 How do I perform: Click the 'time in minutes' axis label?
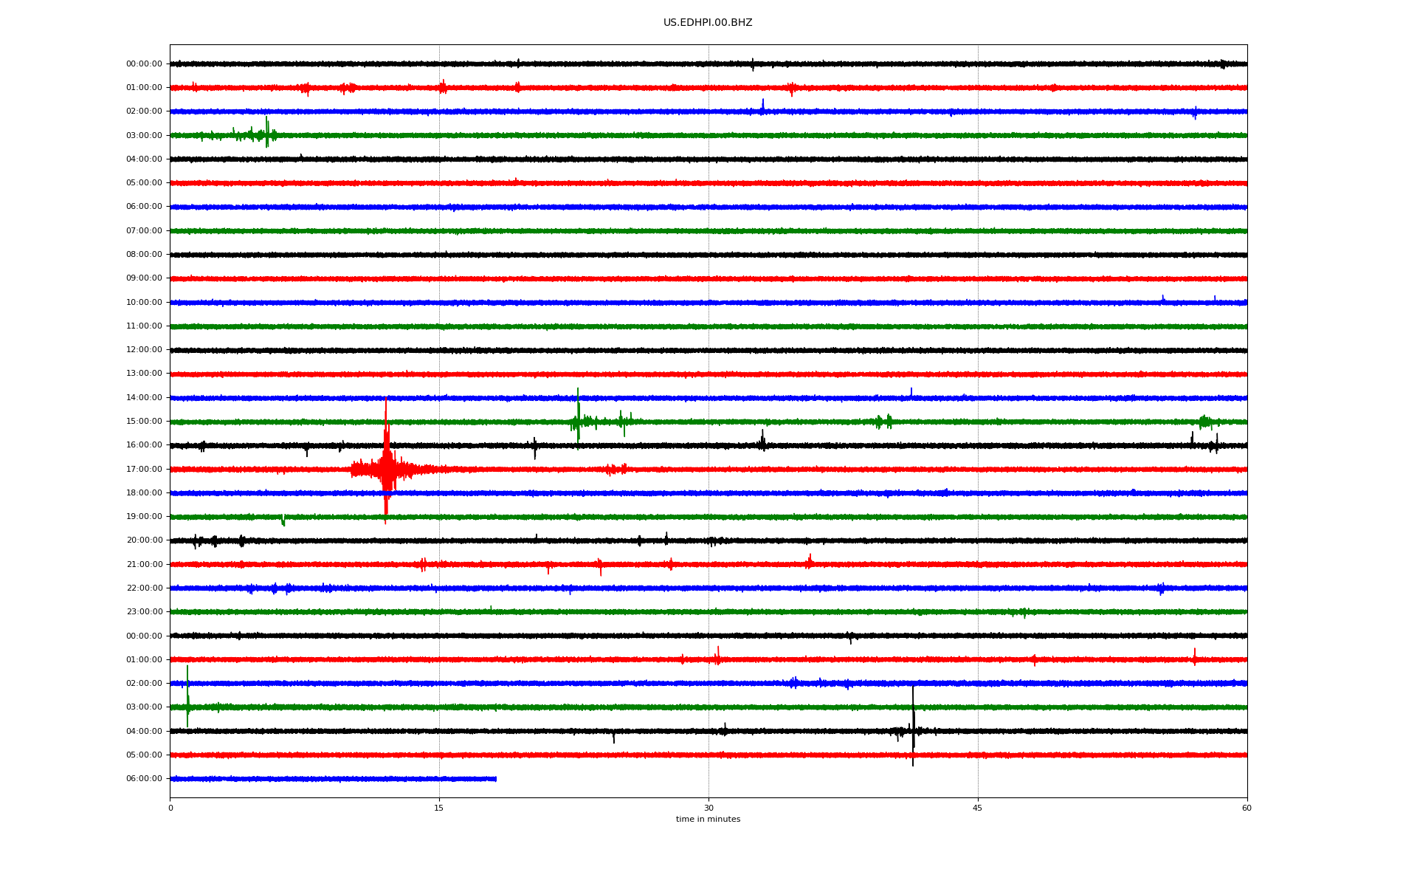click(x=707, y=820)
